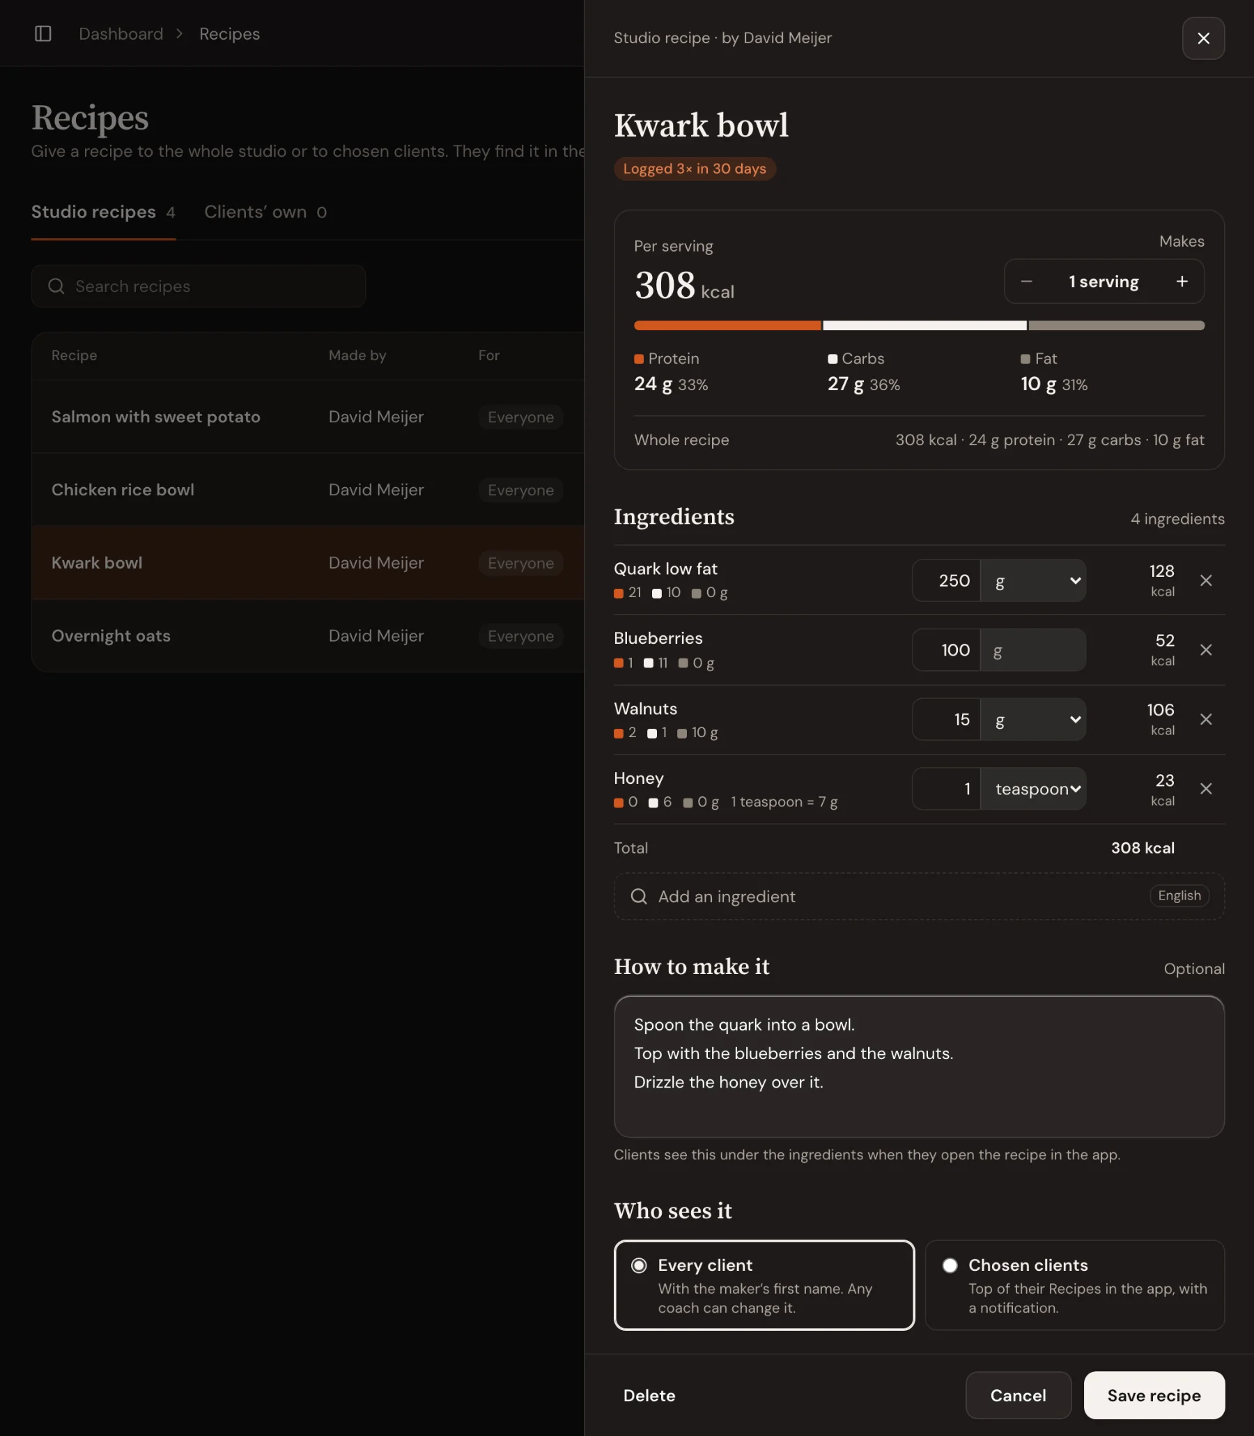Click the search icon in Add an ingredient
The width and height of the screenshot is (1254, 1436).
[x=638, y=897]
